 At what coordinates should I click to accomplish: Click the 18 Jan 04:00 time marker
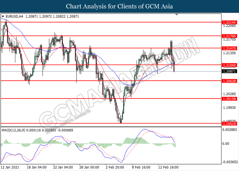point(37,167)
